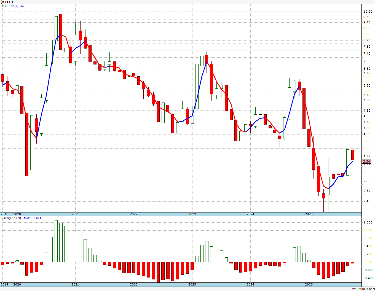Select 2024 on the price chart timeline

click(x=250, y=214)
